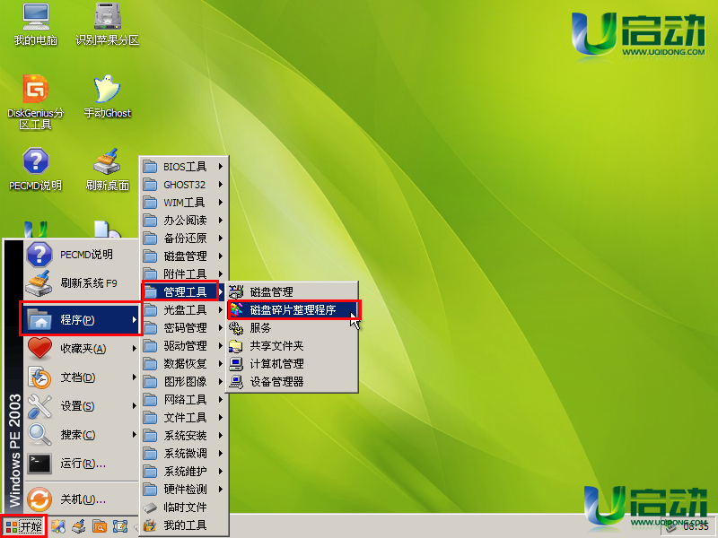
Task: Open 搜索(C) in the start menu
Action: pos(81,435)
